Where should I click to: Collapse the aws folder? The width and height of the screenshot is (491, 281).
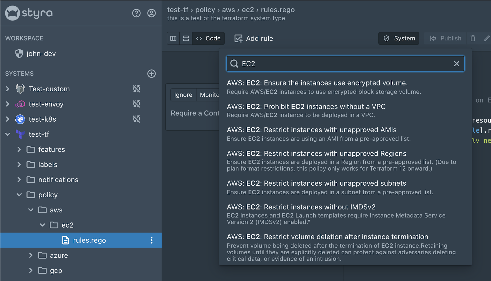pyautogui.click(x=31, y=210)
